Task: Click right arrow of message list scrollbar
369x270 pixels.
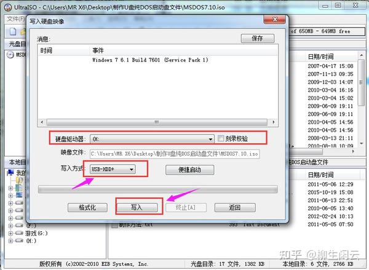Action: tap(273, 122)
